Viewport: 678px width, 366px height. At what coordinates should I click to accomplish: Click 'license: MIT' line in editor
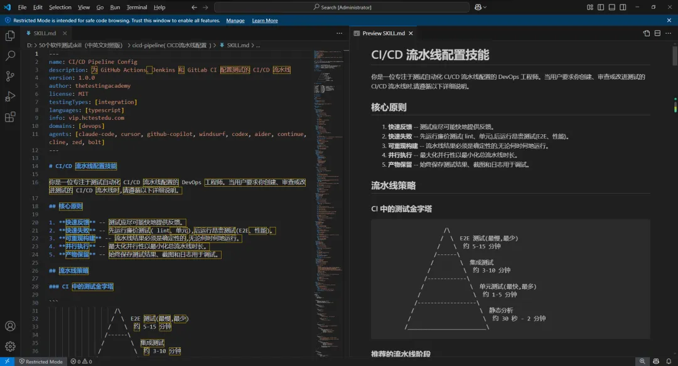[68, 93]
